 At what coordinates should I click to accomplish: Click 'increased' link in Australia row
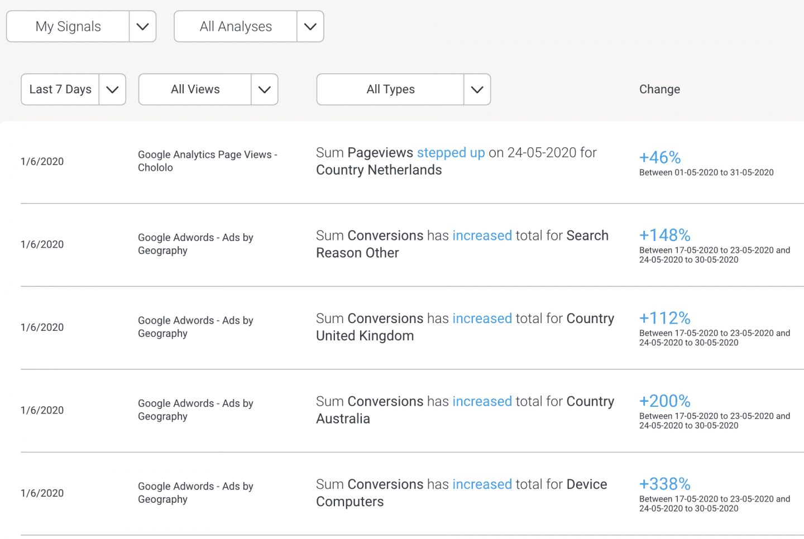click(x=482, y=402)
